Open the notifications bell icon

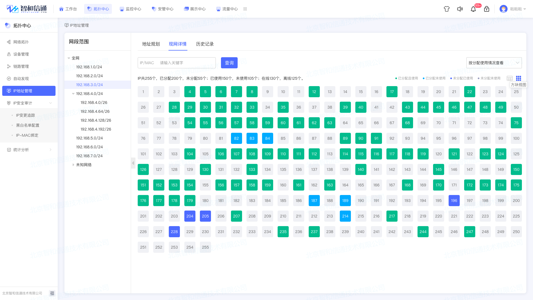tap(473, 9)
